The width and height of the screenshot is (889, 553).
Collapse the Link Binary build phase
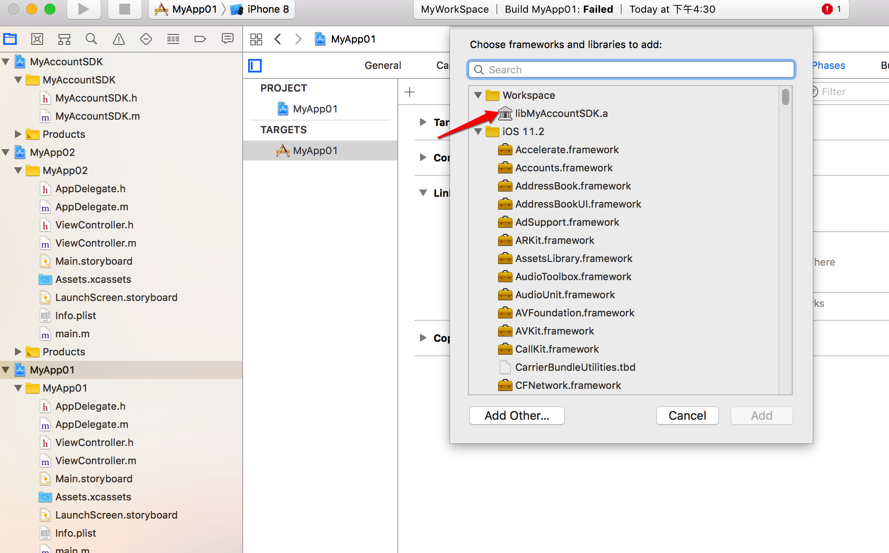[x=423, y=193]
